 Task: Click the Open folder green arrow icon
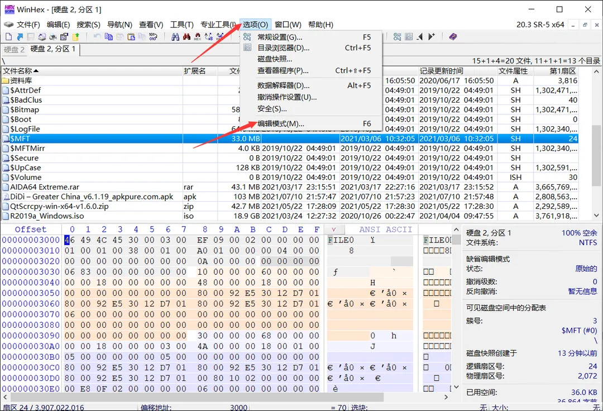pos(75,37)
